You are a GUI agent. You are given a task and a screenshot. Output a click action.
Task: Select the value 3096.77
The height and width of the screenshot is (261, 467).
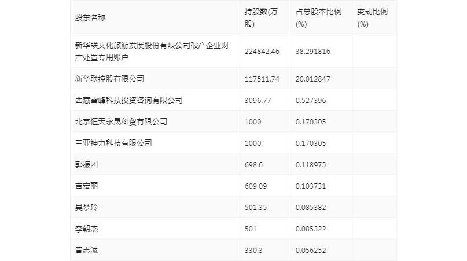click(258, 101)
